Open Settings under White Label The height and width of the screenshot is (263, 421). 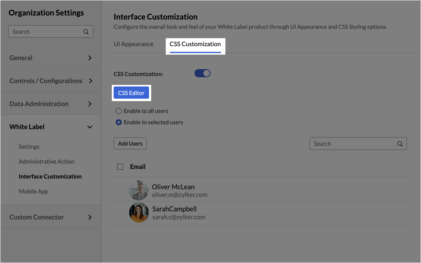click(x=29, y=147)
